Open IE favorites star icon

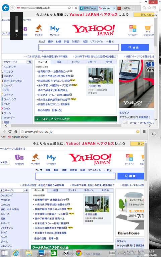coord(149,8)
